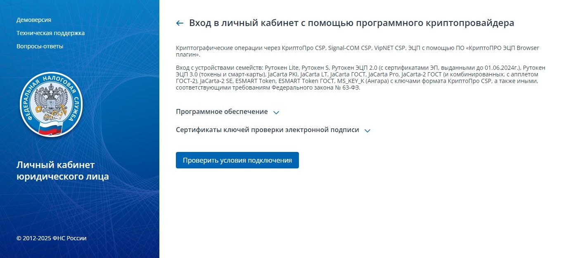Viewport: 564px width, 258px height.
Task: Click Проверить условия подключения button
Action: pos(237,160)
